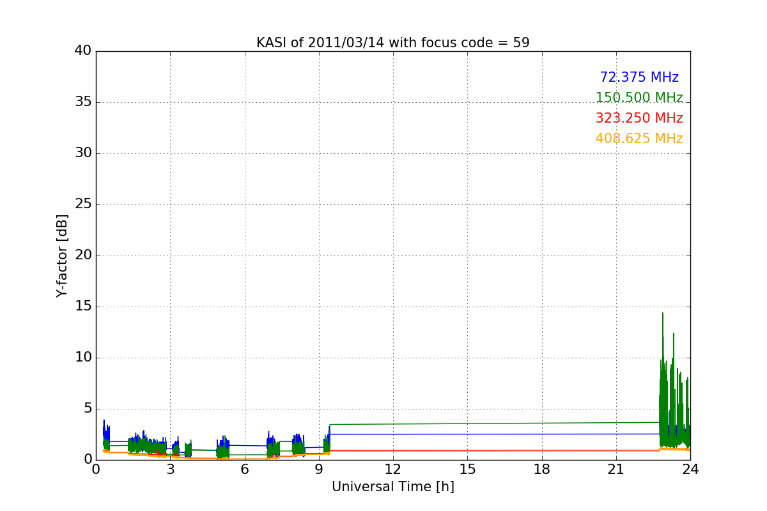Click the y-axis tick label 10
This screenshot has width=767, height=511.
83,358
